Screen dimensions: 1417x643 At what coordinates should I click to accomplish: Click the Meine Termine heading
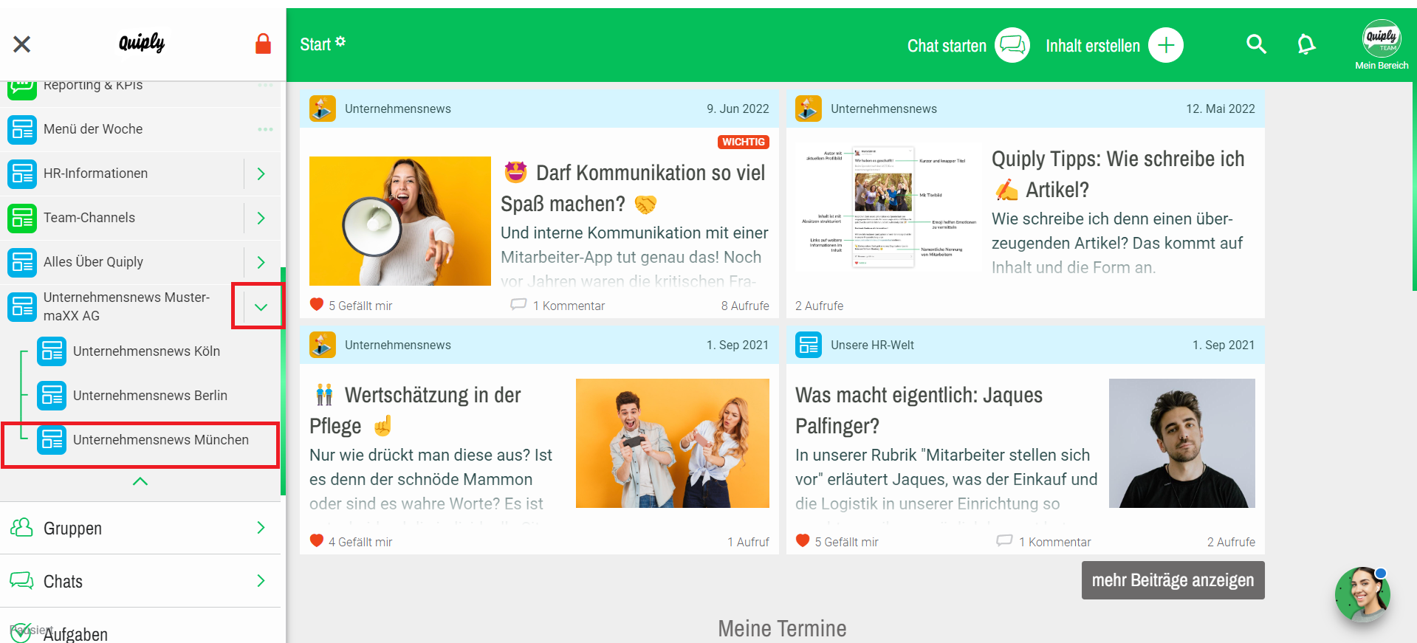point(782,628)
